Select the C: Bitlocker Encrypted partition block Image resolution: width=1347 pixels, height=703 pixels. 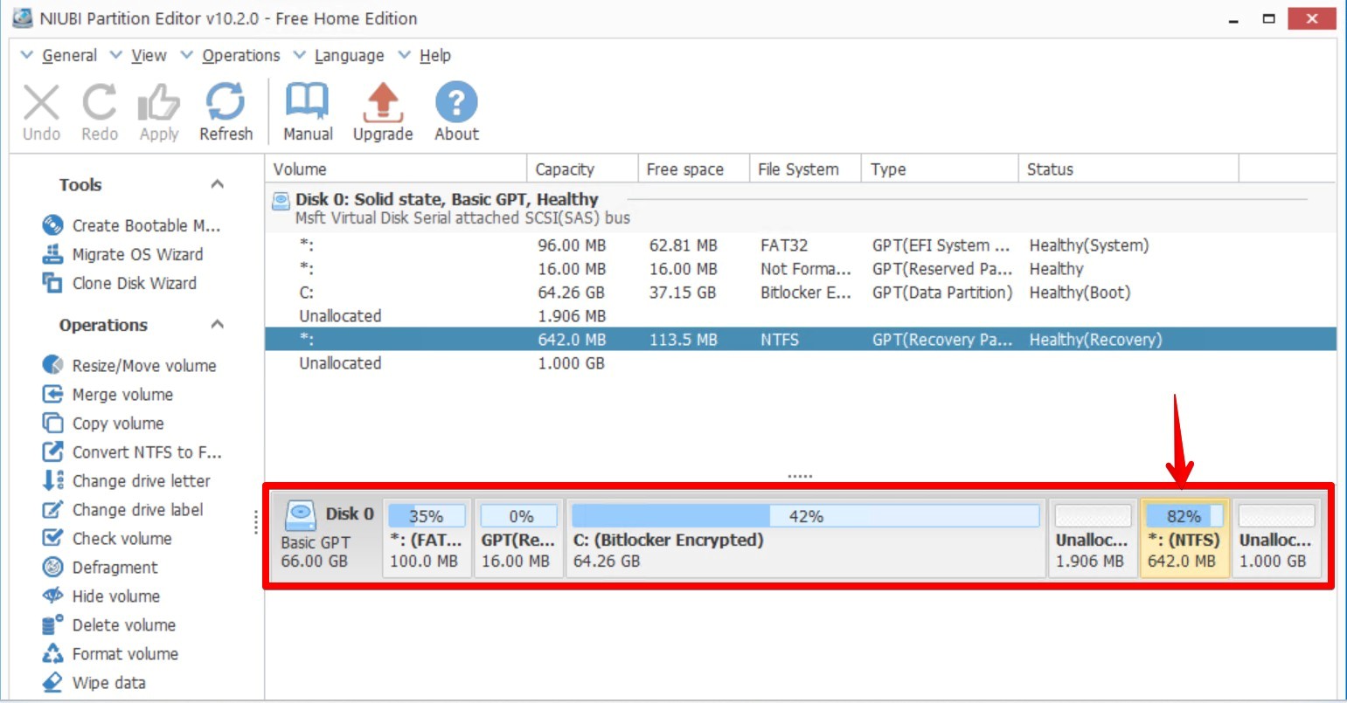pyautogui.click(x=806, y=538)
